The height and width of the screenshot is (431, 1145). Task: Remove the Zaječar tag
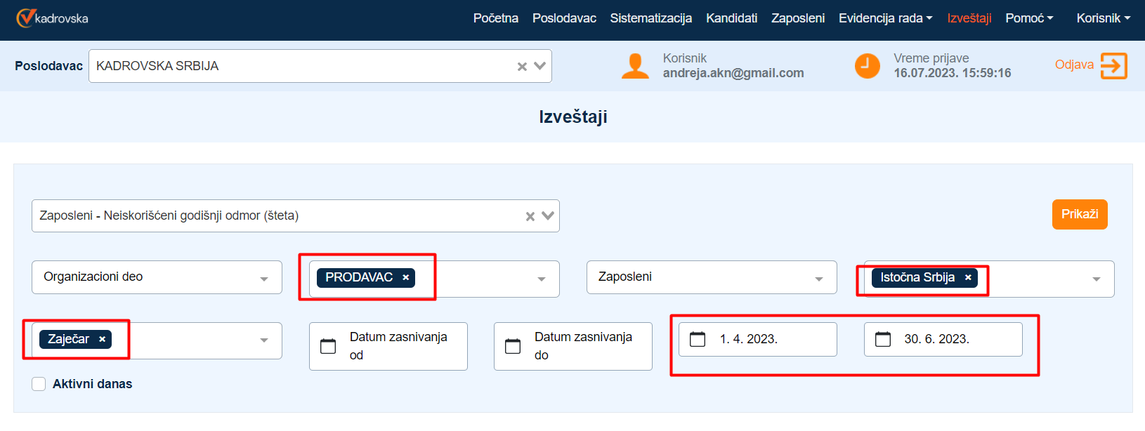pos(102,340)
